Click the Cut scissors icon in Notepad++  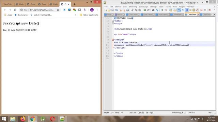(x=133, y=10)
